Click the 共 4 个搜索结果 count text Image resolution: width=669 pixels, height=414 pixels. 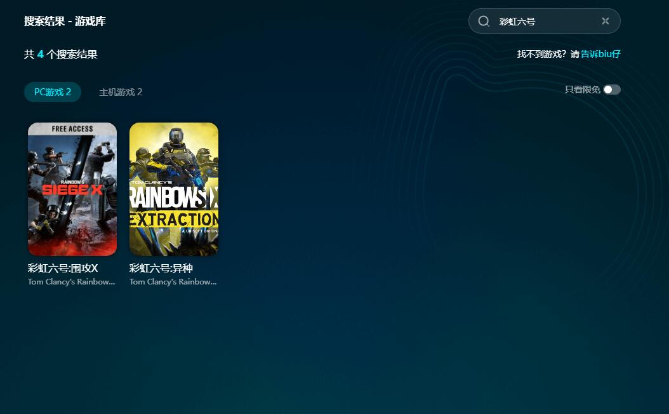60,54
